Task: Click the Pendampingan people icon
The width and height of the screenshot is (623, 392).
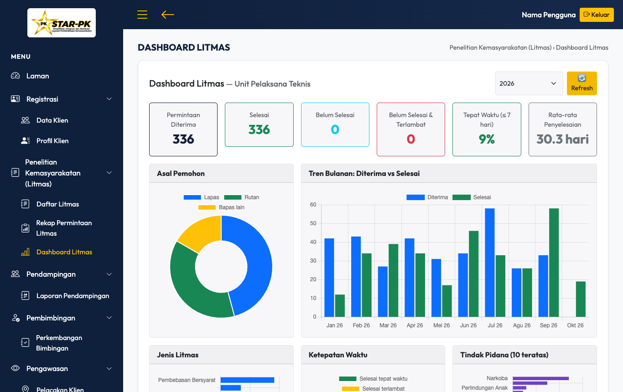Action: point(16,274)
